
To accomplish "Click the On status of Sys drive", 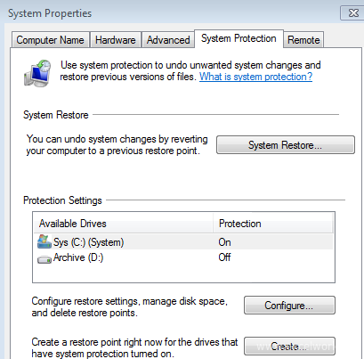I will (224, 242).
